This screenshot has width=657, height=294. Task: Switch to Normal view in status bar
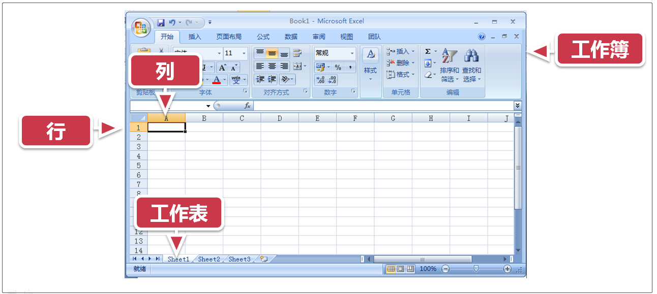pyautogui.click(x=391, y=269)
